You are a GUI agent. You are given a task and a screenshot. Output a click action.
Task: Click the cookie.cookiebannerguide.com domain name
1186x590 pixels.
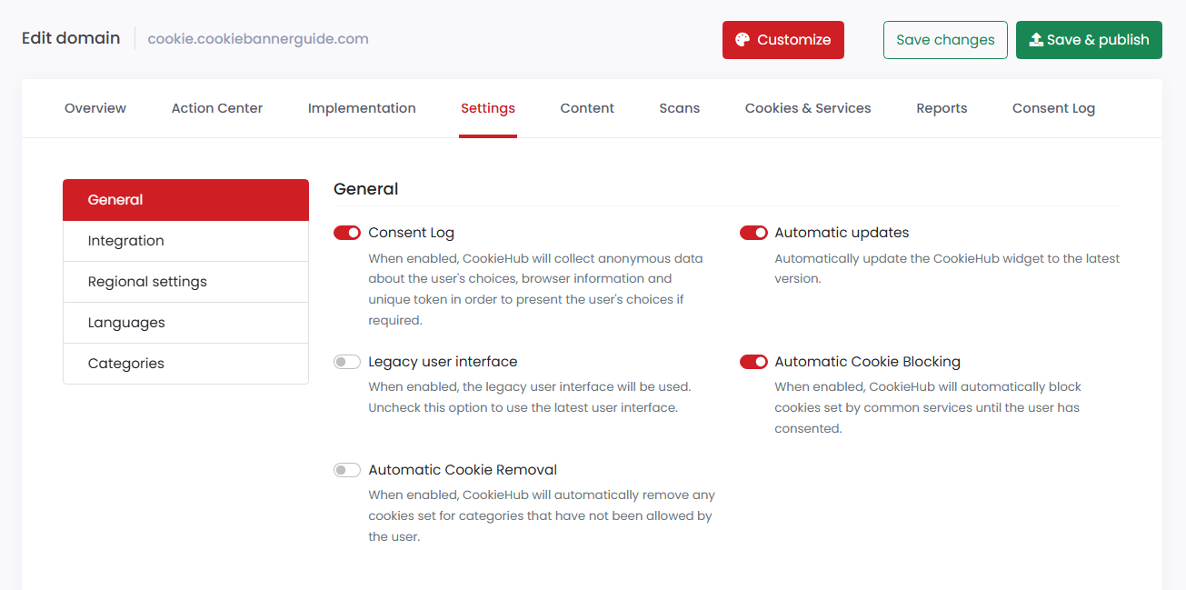tap(258, 39)
